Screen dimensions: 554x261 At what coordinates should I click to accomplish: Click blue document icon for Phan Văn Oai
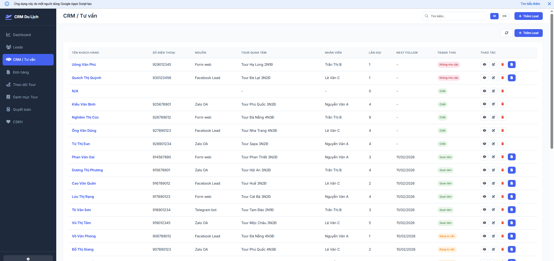coord(512,157)
